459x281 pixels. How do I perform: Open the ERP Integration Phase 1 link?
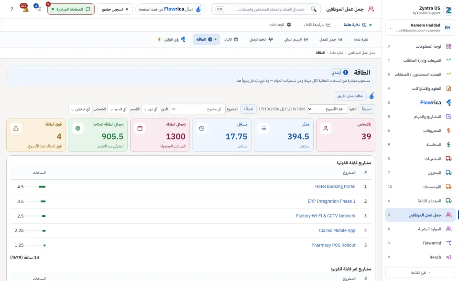pyautogui.click(x=331, y=201)
